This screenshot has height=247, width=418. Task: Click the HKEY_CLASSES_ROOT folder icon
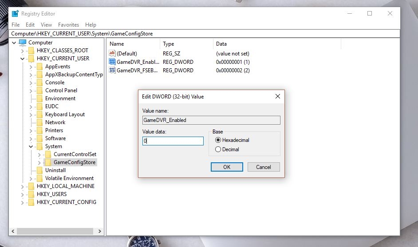pyautogui.click(x=31, y=51)
